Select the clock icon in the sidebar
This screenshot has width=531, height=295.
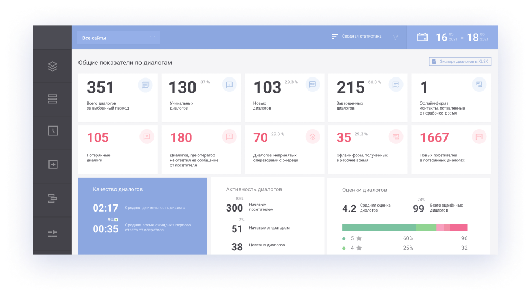tap(52, 131)
